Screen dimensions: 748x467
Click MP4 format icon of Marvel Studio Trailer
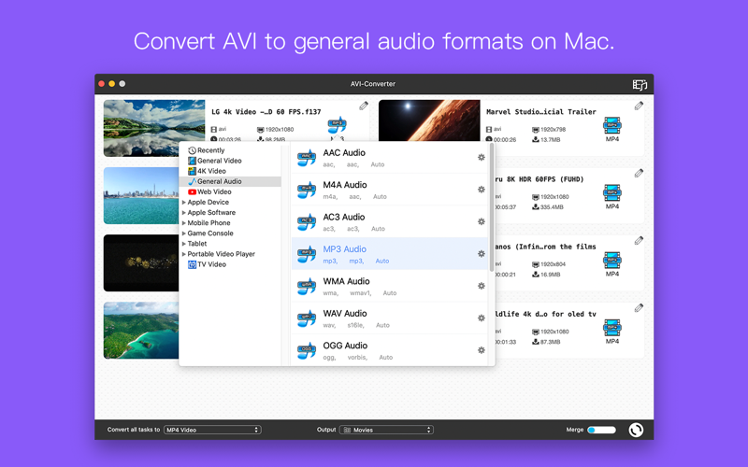click(x=612, y=125)
